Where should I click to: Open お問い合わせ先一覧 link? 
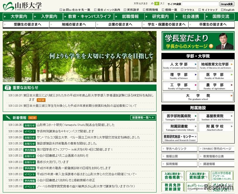(x=75, y=10)
